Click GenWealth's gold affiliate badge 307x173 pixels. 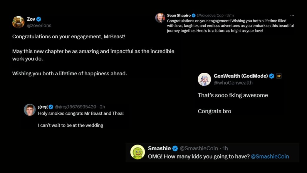(x=279, y=76)
